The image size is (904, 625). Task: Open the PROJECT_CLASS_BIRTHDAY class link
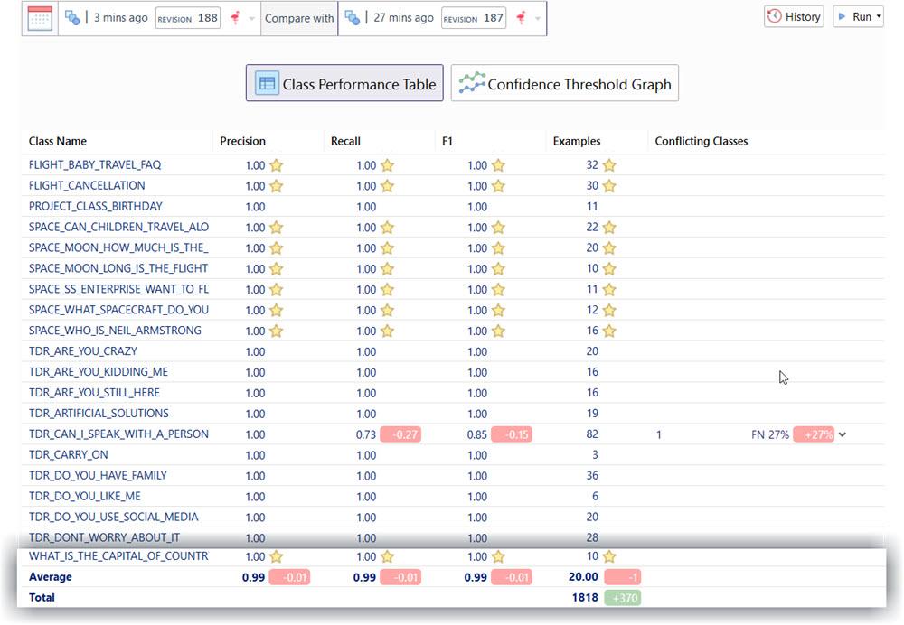(x=96, y=206)
